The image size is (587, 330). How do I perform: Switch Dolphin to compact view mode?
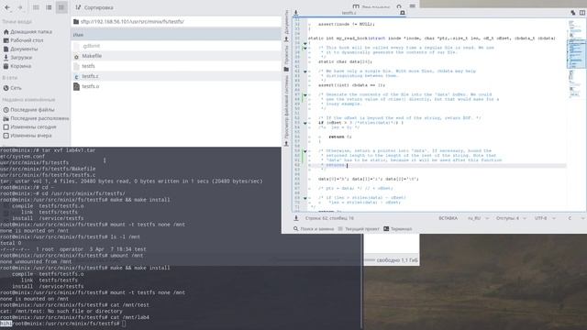[x=49, y=7]
